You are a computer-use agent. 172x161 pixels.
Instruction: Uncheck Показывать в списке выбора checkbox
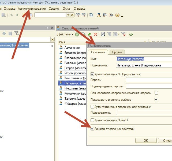(x=156, y=100)
